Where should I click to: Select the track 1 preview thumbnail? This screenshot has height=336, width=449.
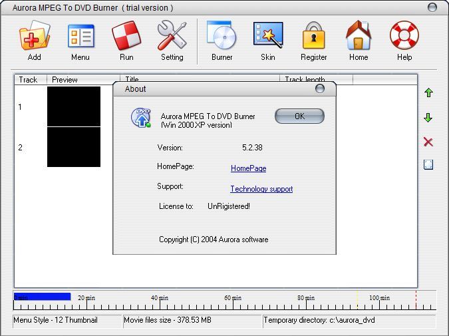(74, 106)
